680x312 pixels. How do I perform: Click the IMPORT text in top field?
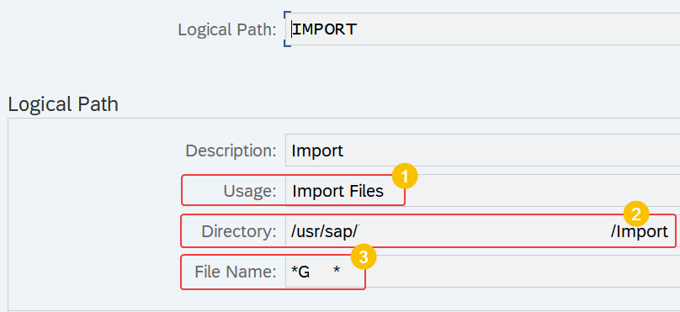[324, 29]
